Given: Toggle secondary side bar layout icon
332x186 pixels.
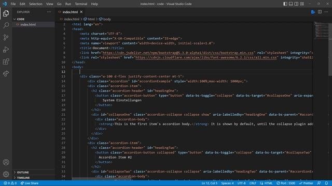Looking at the screenshot, I should 296,4.
